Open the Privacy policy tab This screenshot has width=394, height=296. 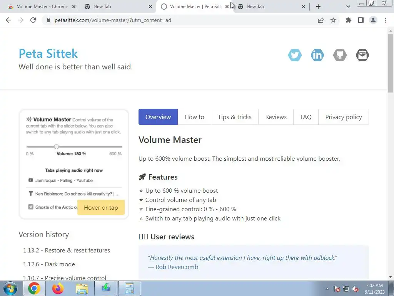point(344,117)
